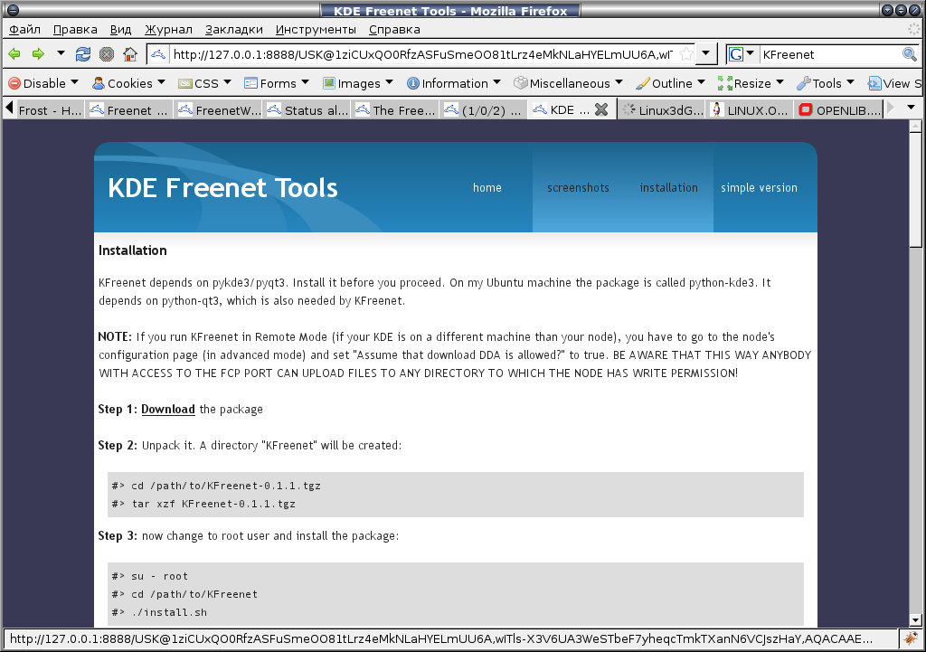
Task: Click the status bar extension icon
Action: 912,638
